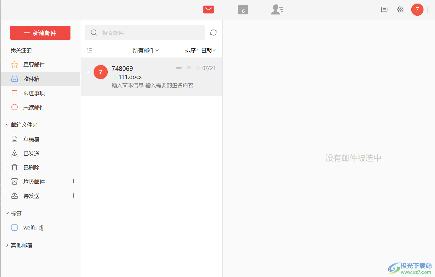Click the 我关注的 heading
Viewport: 435px width, 277px height.
click(21, 50)
